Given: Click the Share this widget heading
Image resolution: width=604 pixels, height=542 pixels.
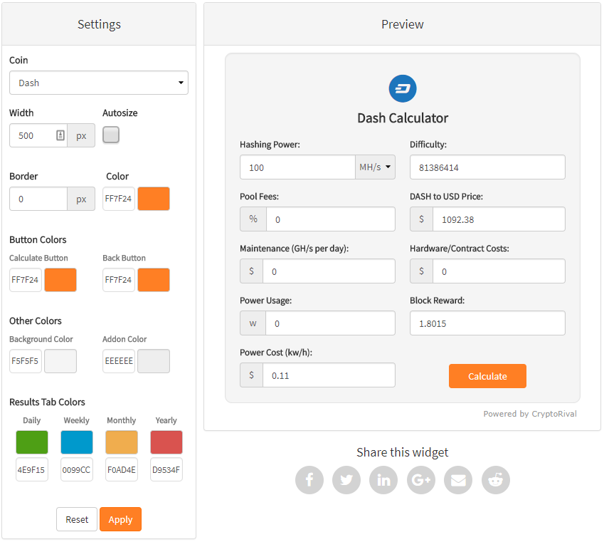Looking at the screenshot, I should (402, 452).
